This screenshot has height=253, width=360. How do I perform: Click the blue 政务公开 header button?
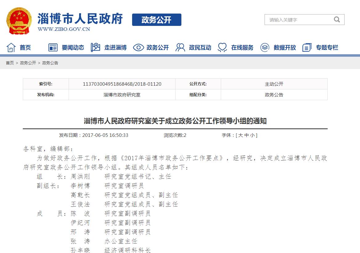coord(156,20)
